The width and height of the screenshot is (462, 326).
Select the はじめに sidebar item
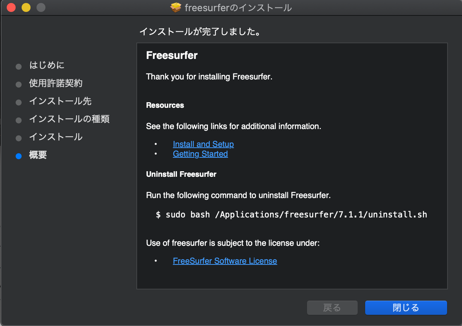click(47, 66)
